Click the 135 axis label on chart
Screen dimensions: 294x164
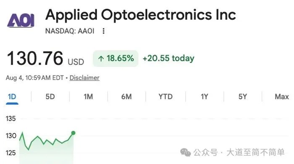[10, 119]
